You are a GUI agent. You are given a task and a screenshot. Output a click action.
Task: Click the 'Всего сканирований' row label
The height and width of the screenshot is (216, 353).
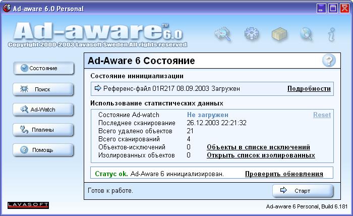point(129,139)
